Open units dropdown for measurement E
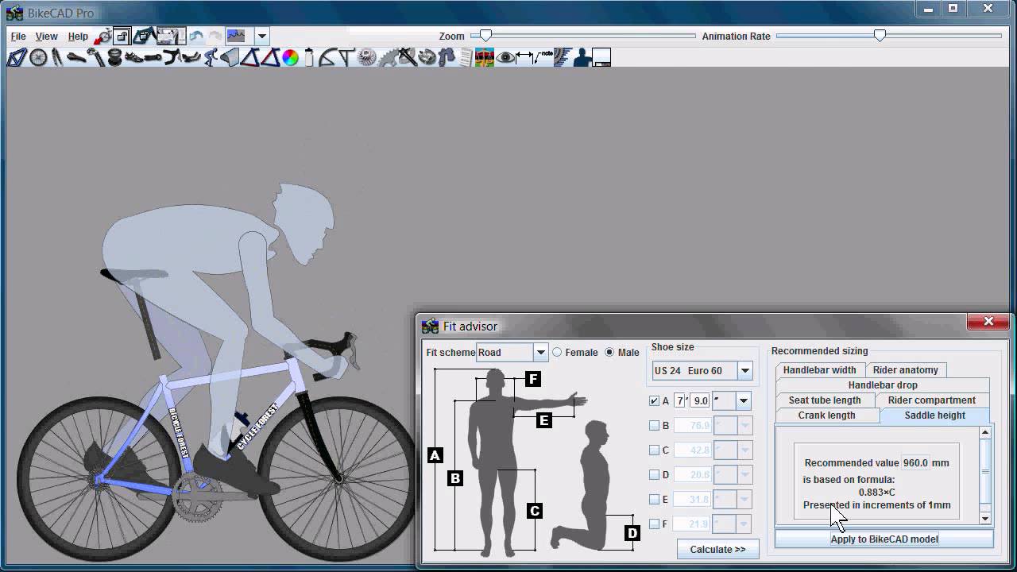 (x=744, y=499)
